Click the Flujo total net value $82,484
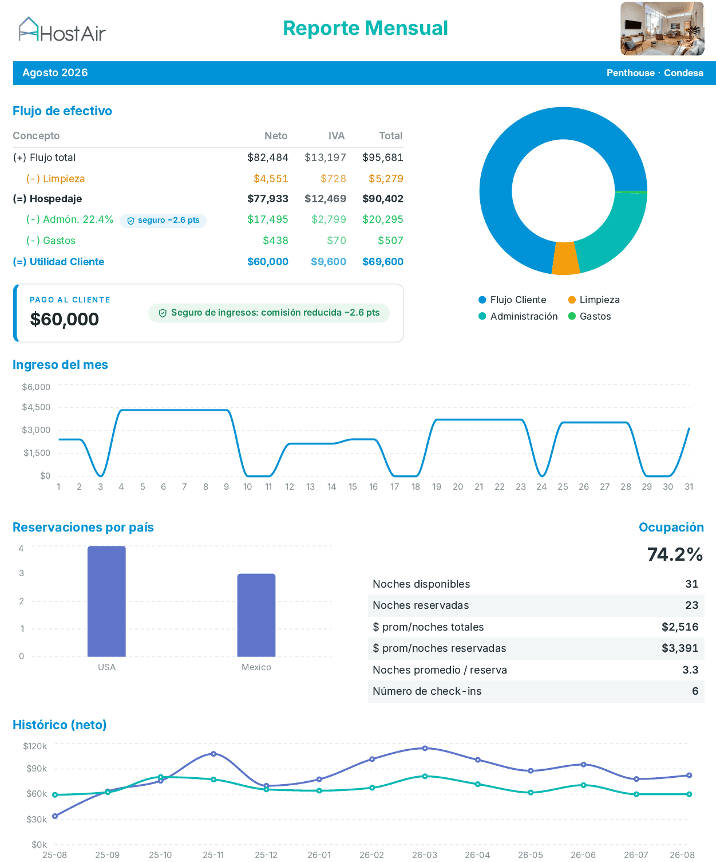The width and height of the screenshot is (716, 862). 268,158
